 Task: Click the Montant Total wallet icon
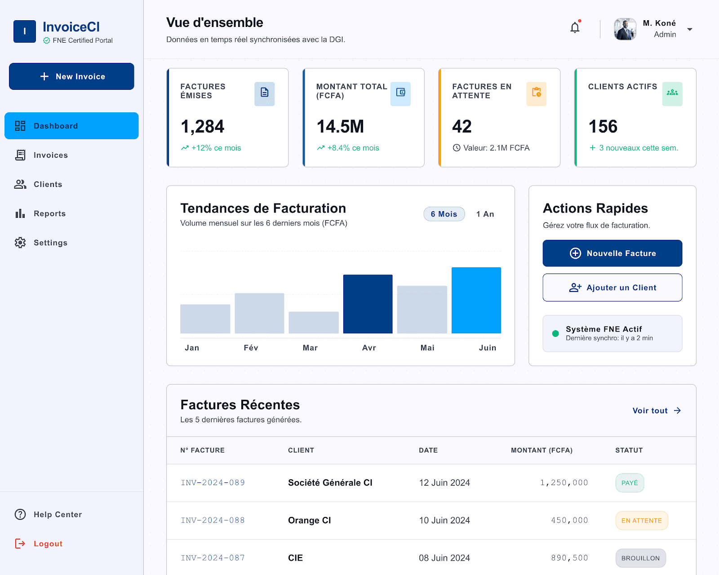click(x=400, y=93)
